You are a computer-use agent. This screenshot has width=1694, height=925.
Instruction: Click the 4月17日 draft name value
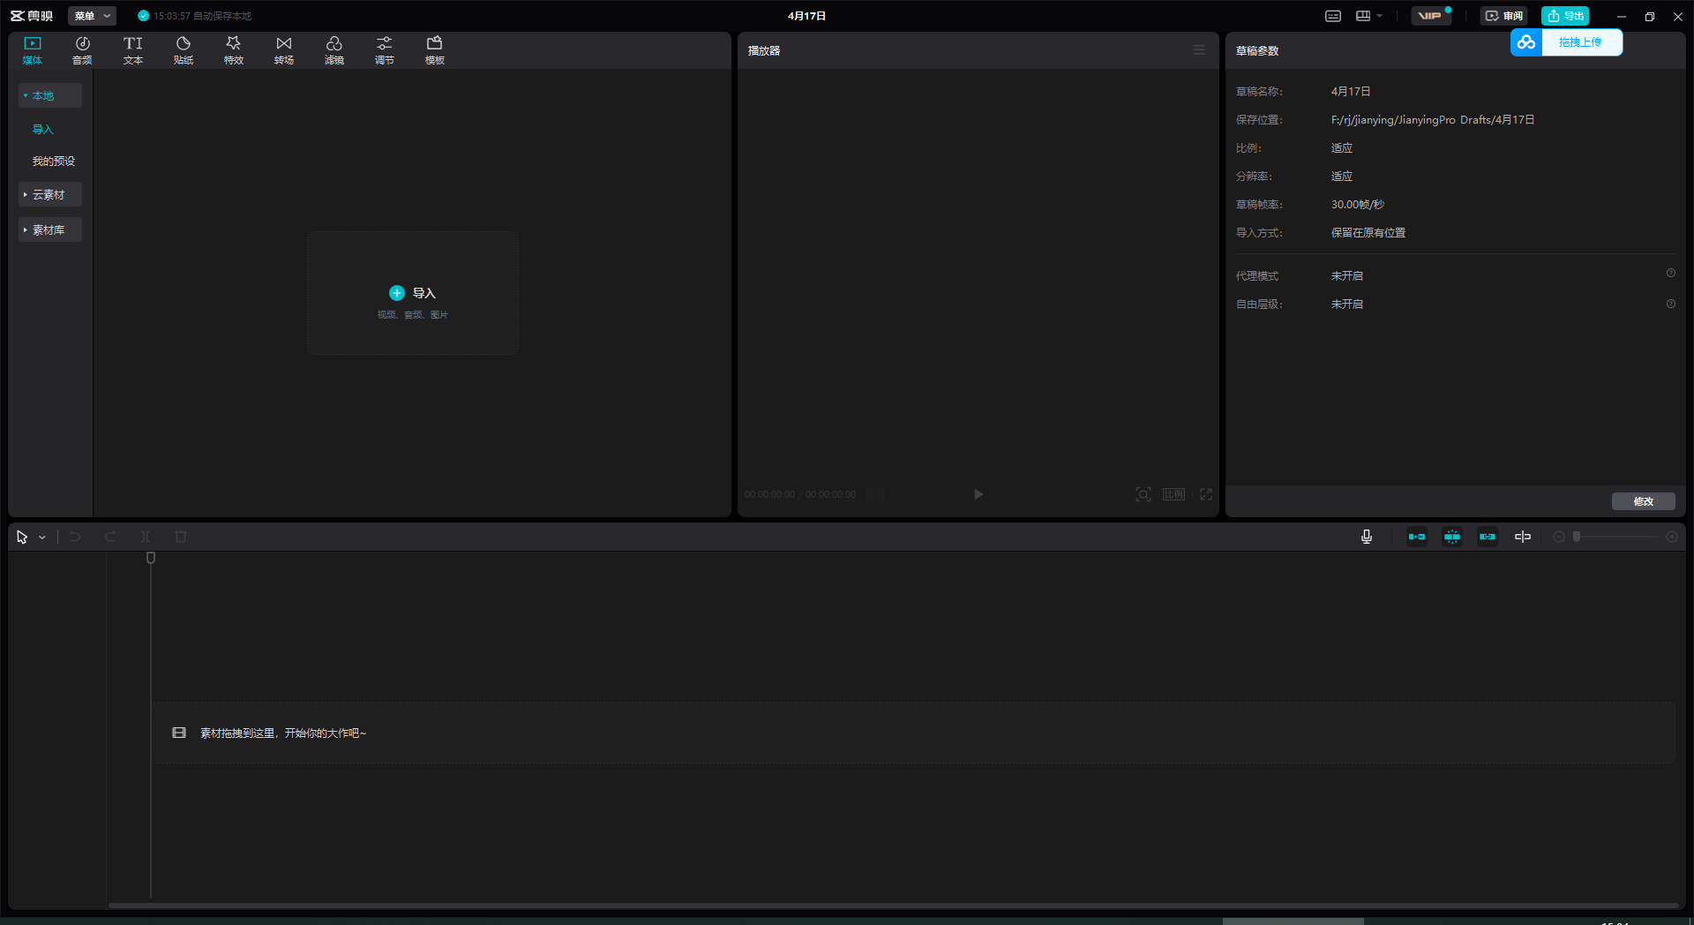tap(1351, 92)
